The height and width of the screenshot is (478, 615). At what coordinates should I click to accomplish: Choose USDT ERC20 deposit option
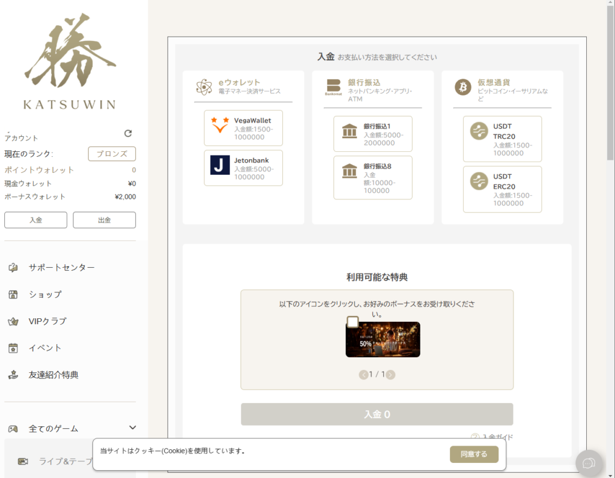tap(502, 189)
